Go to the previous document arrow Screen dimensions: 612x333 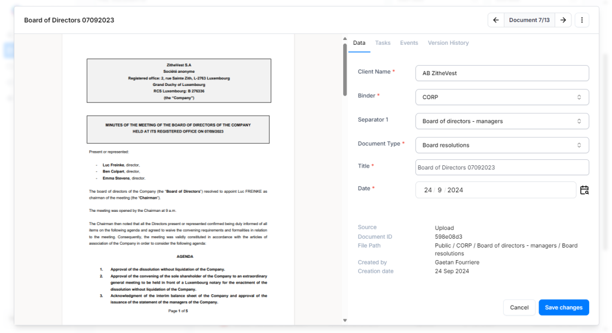click(495, 20)
